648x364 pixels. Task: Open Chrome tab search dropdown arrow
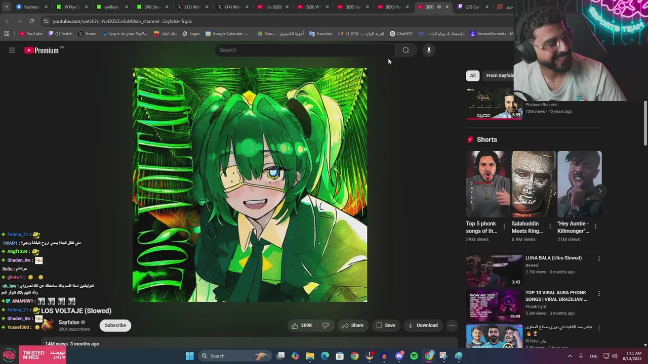coord(6,7)
